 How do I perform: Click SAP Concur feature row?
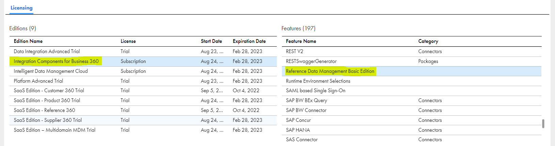coord(412,120)
